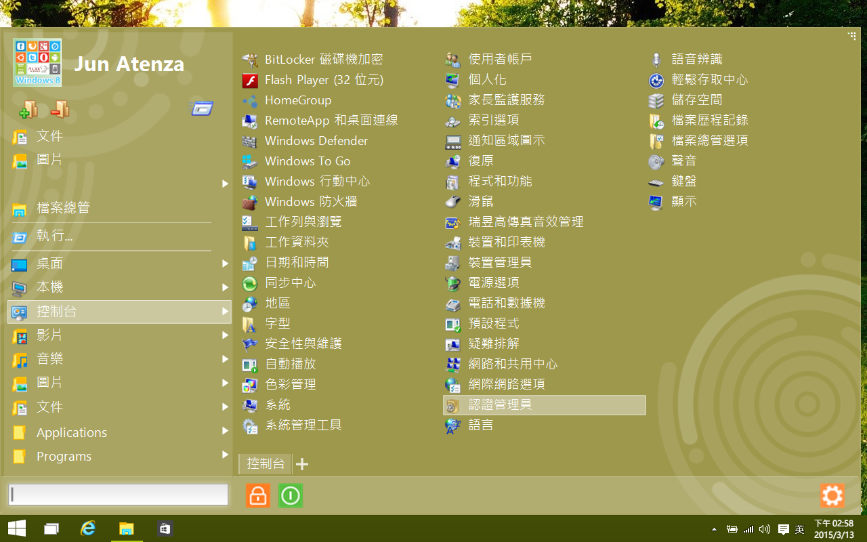Image resolution: width=867 pixels, height=542 pixels.
Task: Open 滑鼠 mouse icon
Action: (x=453, y=202)
